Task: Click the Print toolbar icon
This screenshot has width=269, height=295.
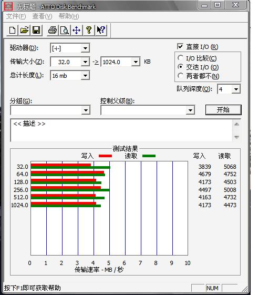Action: [53, 30]
